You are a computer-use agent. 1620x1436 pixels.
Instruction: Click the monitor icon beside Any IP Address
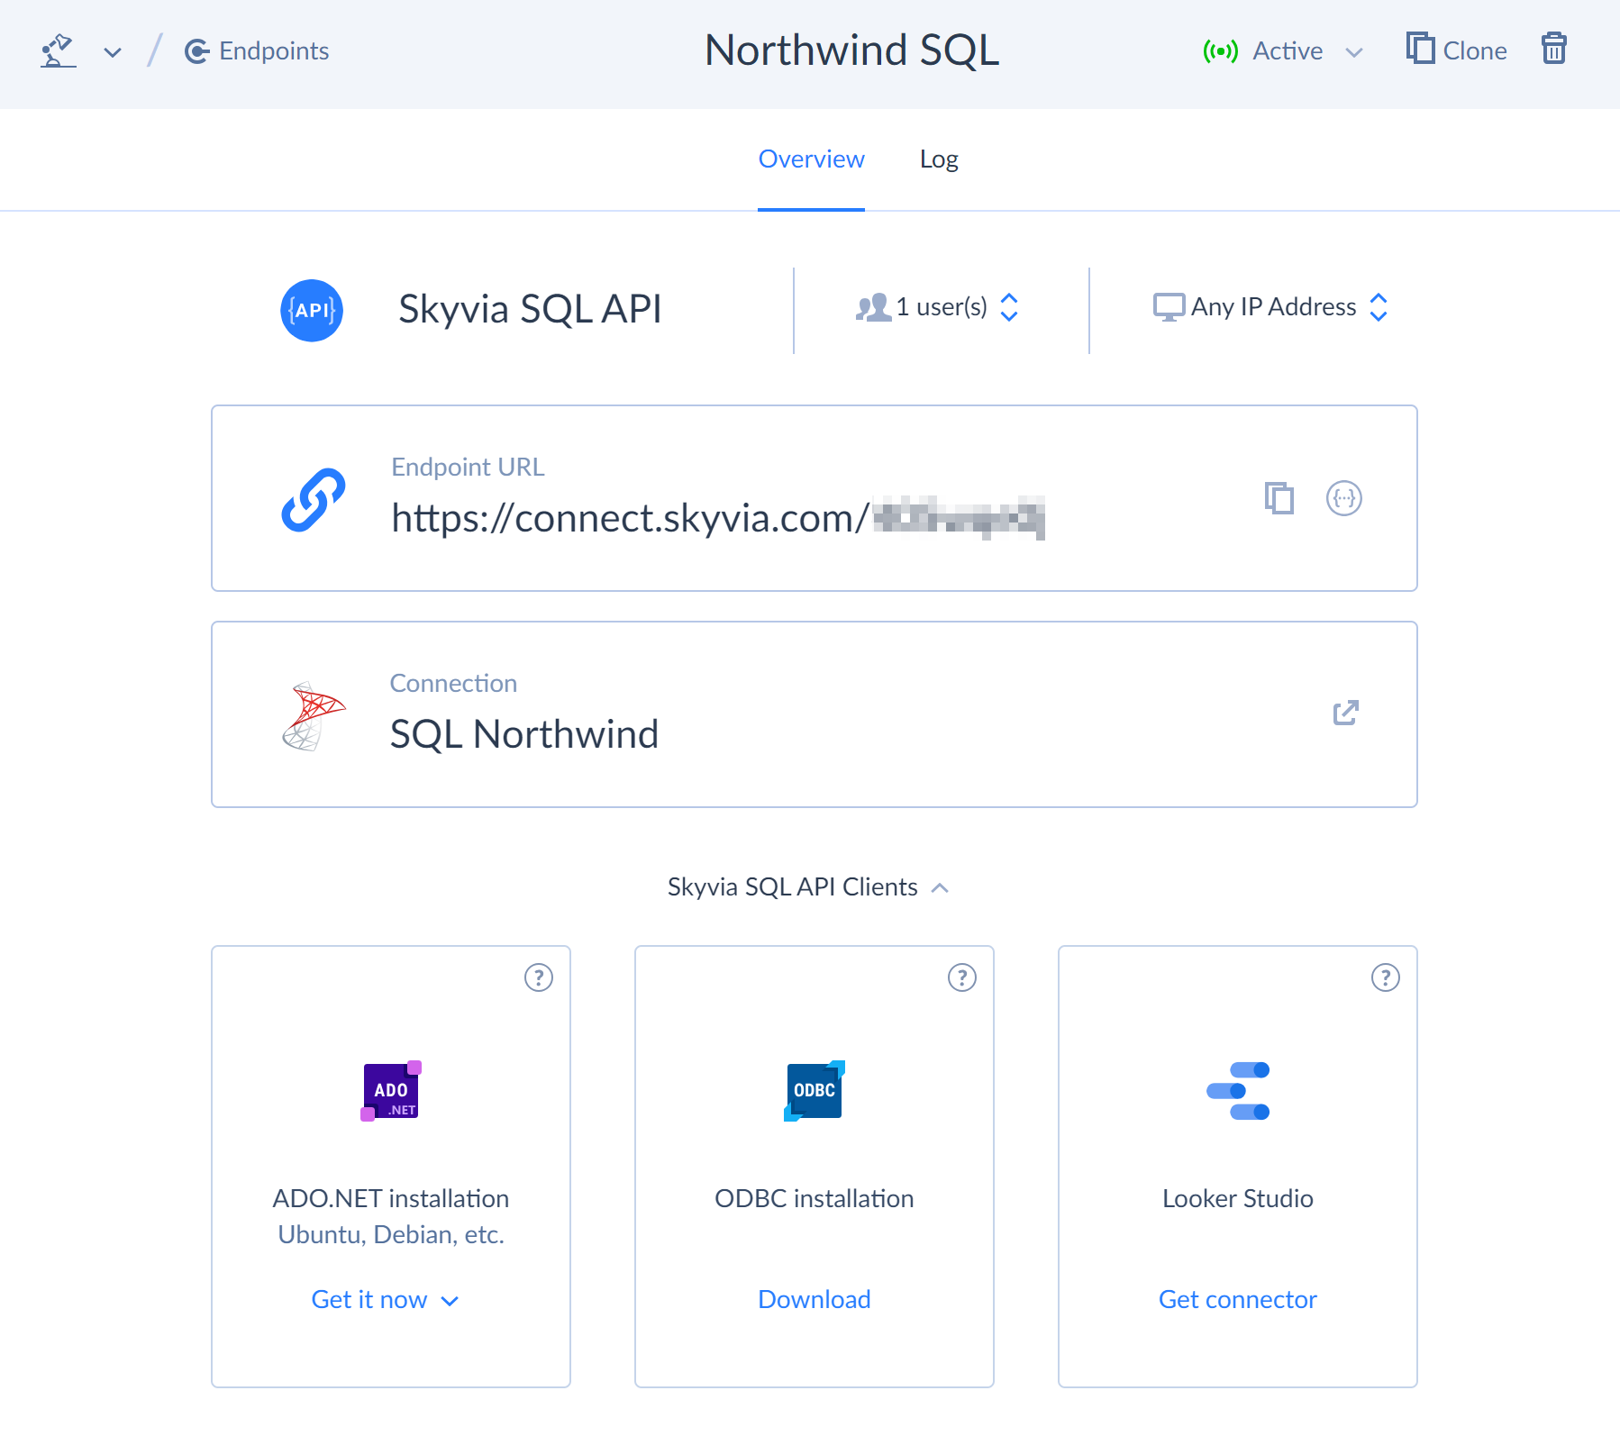pyautogui.click(x=1169, y=307)
